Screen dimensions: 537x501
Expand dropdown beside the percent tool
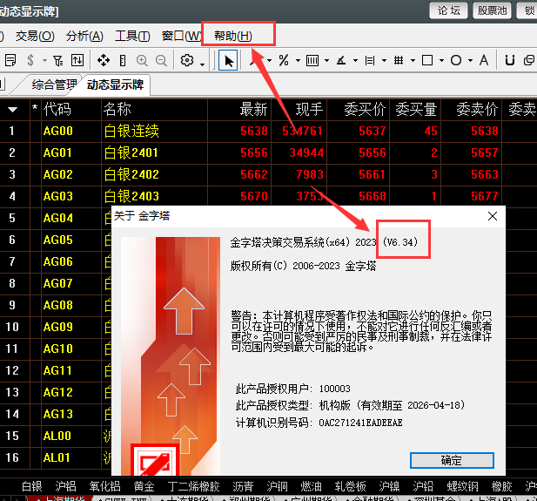tap(298, 61)
